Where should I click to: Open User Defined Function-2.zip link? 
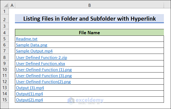[41, 57]
